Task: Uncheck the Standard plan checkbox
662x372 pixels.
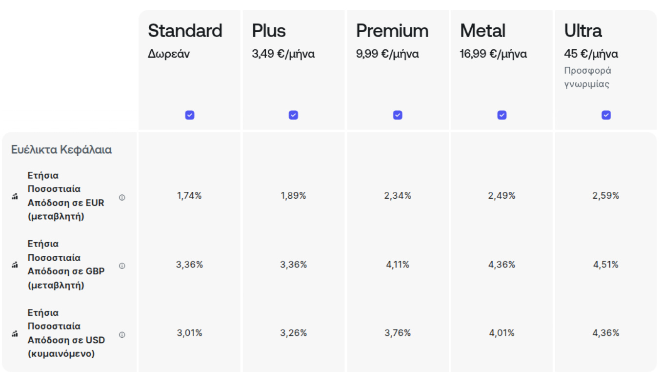Action: click(x=190, y=115)
